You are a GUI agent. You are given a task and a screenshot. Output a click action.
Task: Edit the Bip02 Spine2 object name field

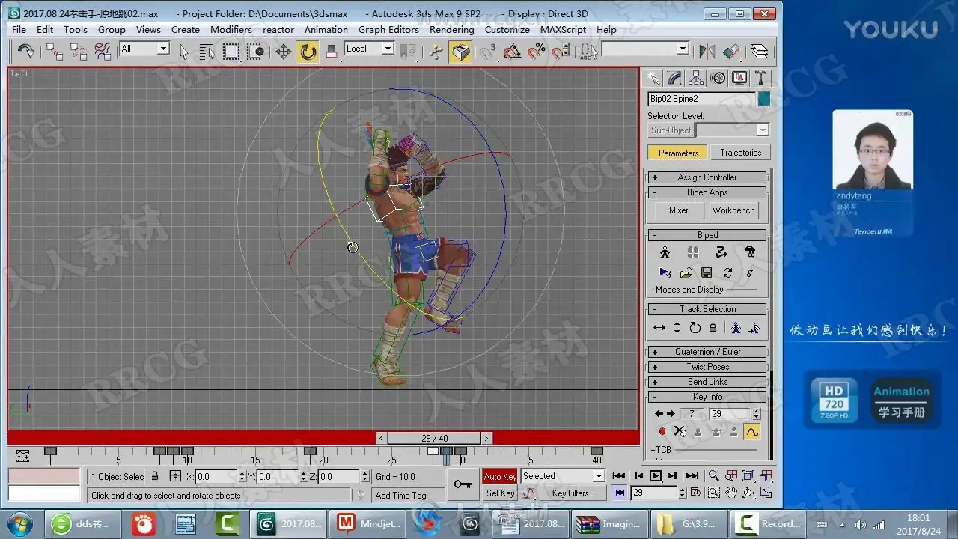coord(701,98)
